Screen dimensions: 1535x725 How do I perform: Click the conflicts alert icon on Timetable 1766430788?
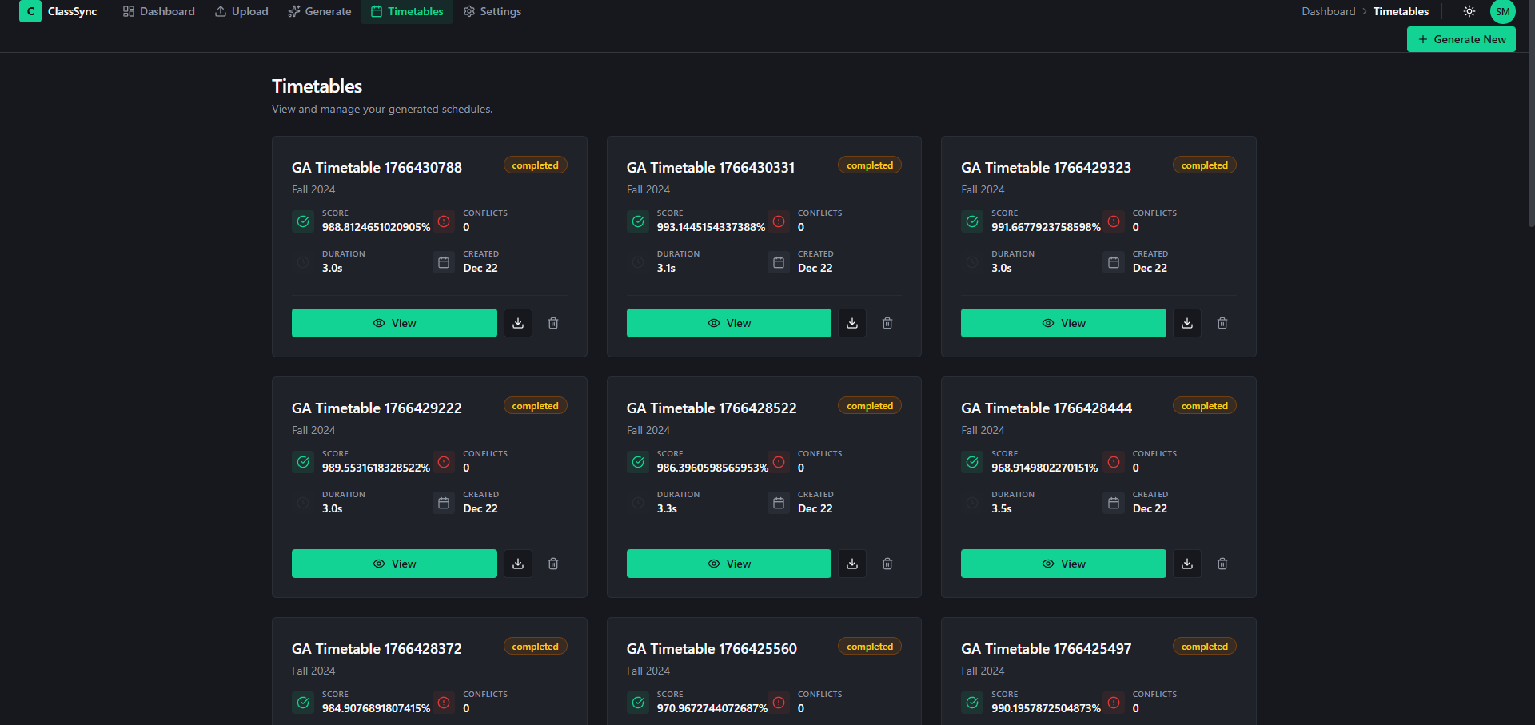click(x=444, y=221)
